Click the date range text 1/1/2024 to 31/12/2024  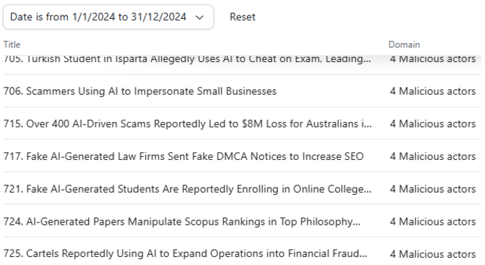coord(129,17)
